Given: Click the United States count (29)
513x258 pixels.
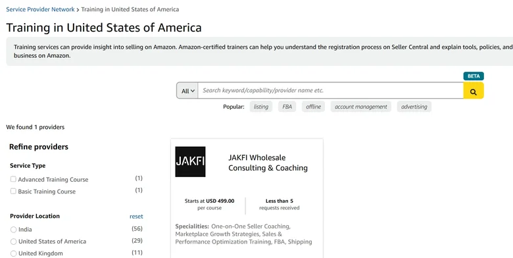Looking at the screenshot, I should tap(137, 241).
